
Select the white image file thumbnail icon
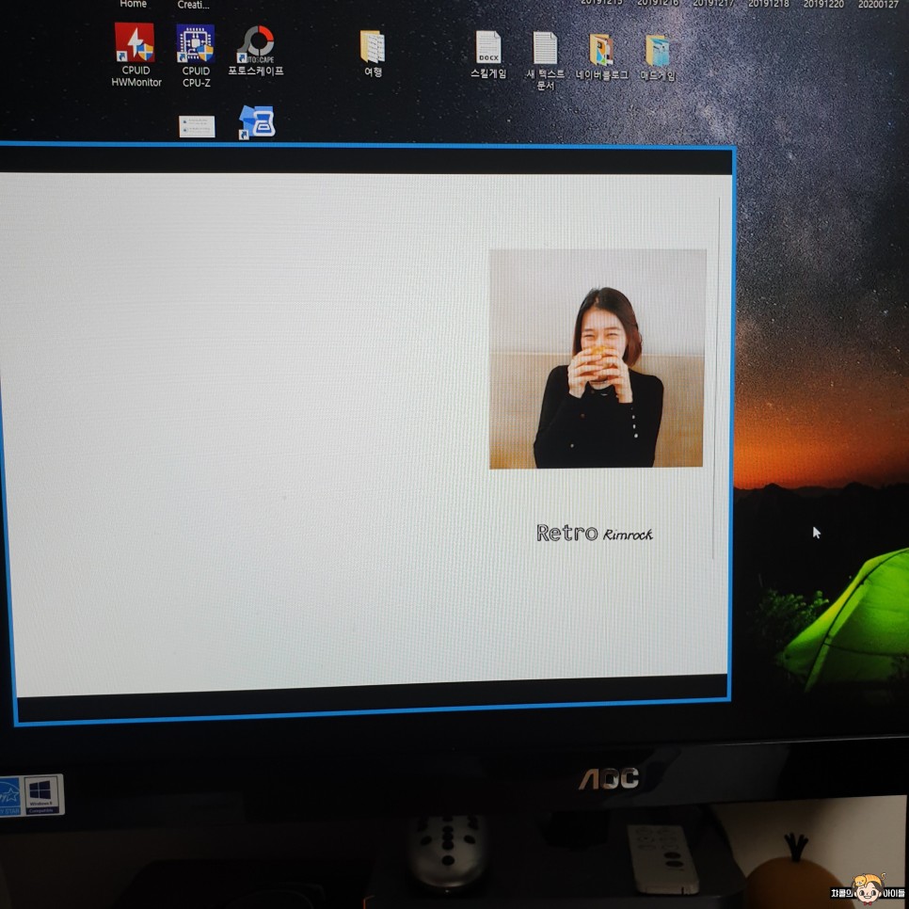197,126
